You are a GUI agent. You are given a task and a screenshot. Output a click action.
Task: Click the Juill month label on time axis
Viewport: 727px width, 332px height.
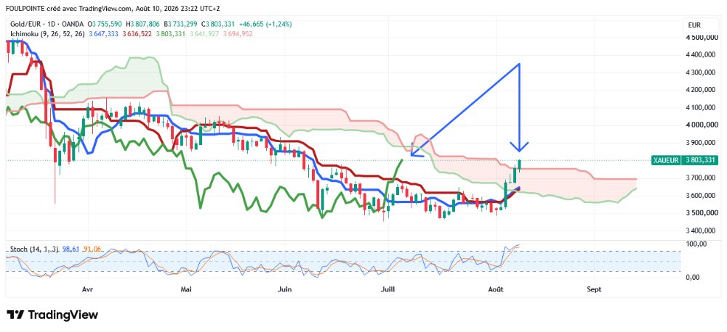[x=387, y=289]
